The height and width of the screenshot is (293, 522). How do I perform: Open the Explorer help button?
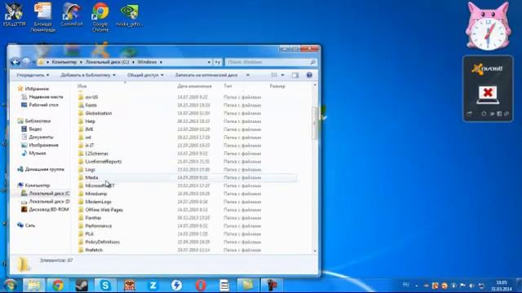309,75
